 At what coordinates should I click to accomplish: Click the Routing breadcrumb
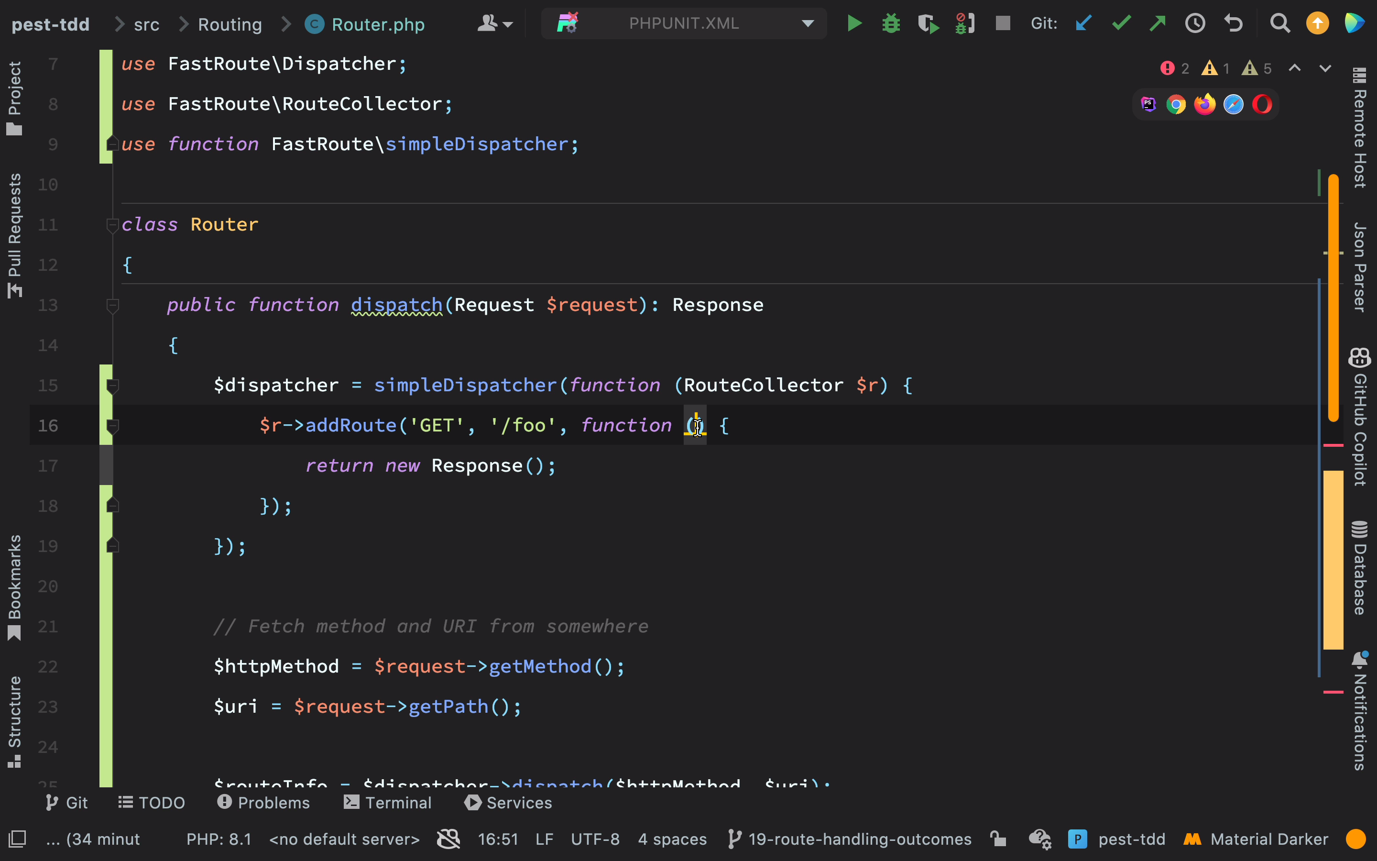coord(230,24)
